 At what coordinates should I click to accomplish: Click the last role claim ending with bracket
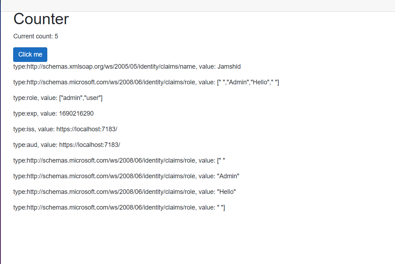(119, 207)
